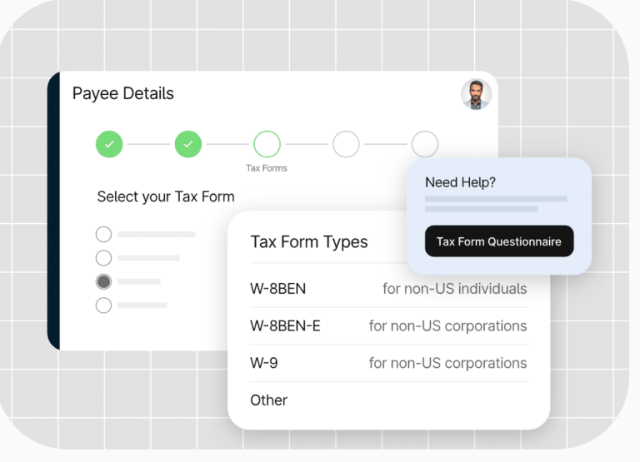Image resolution: width=640 pixels, height=462 pixels.
Task: Click the "for non-US individuals" description
Action: point(454,289)
